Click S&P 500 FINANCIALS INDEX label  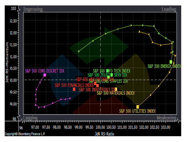tap(74, 85)
